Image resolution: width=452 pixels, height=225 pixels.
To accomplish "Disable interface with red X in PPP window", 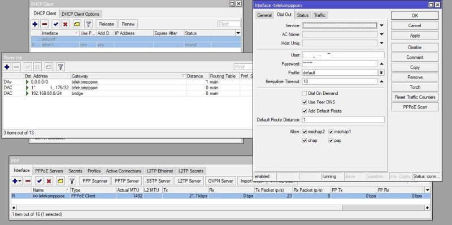I will click(49, 181).
